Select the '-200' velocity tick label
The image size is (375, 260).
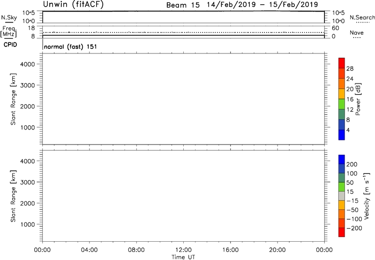coord(354,228)
